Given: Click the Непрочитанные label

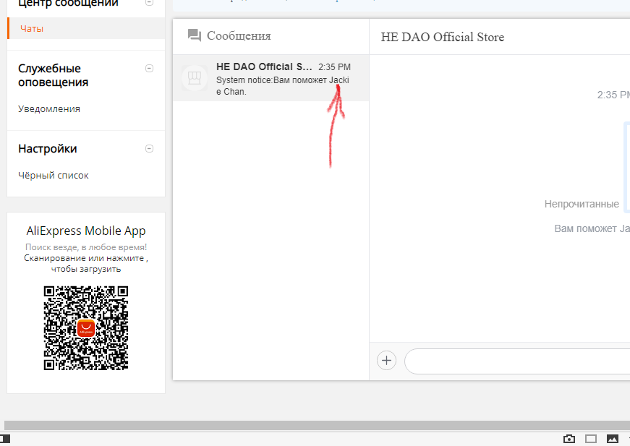Looking at the screenshot, I should tap(582, 204).
